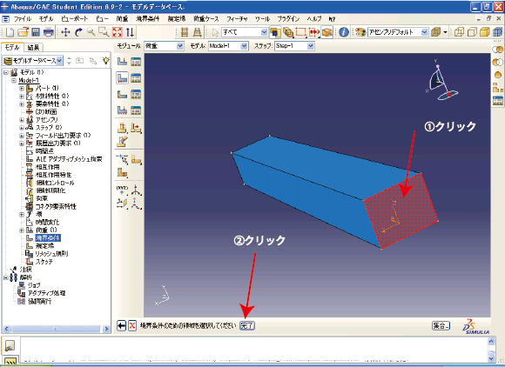The height and width of the screenshot is (367, 505).
Task: Cancel the procedure with red X button
Action: click(132, 326)
